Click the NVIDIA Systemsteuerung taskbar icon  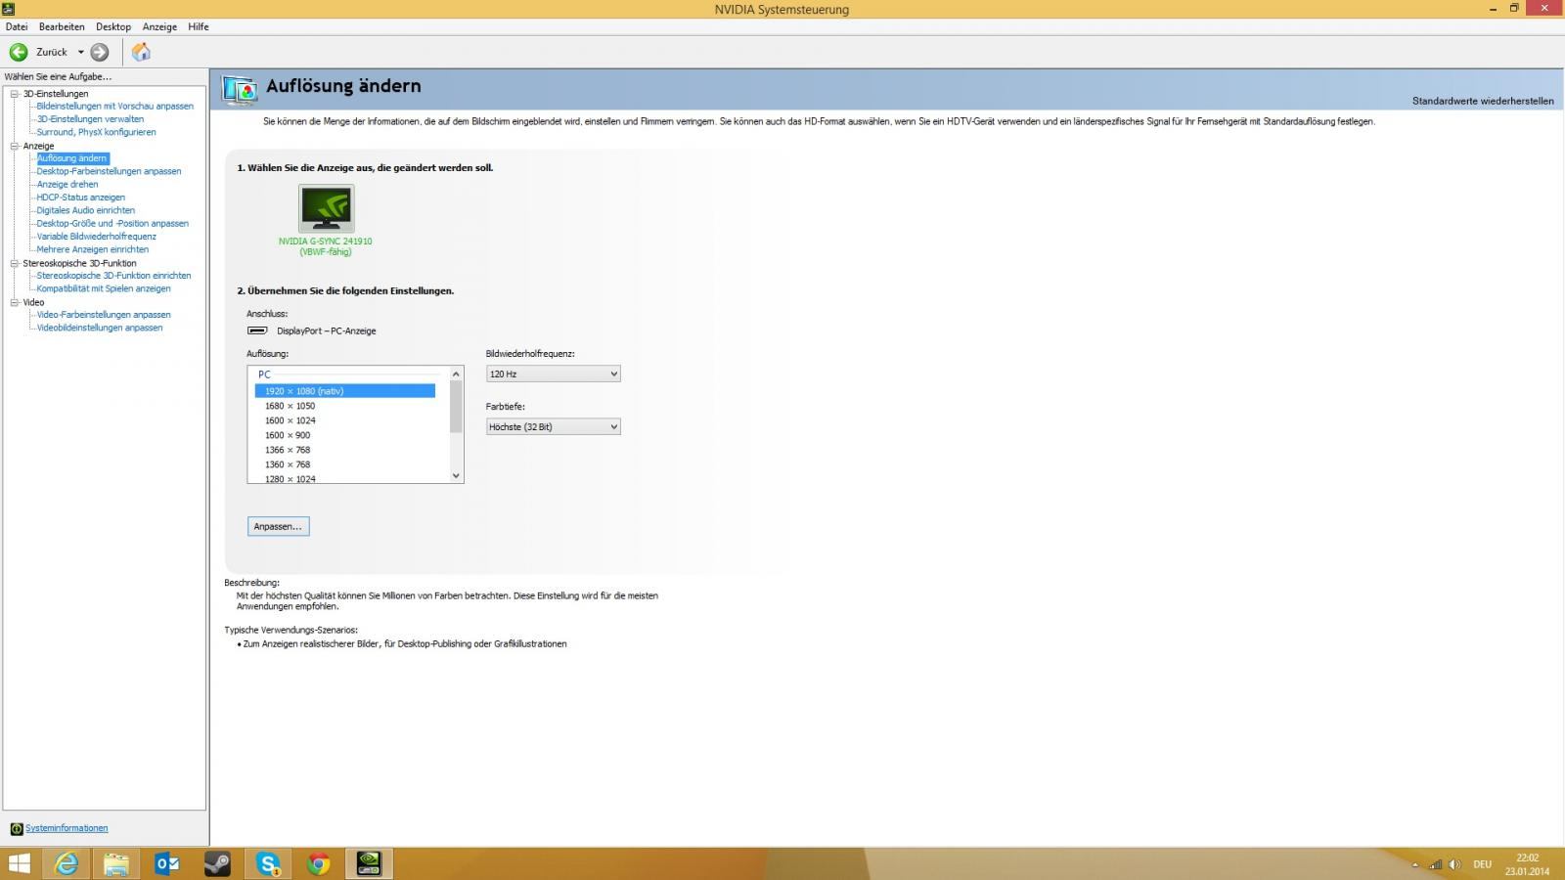pyautogui.click(x=369, y=864)
